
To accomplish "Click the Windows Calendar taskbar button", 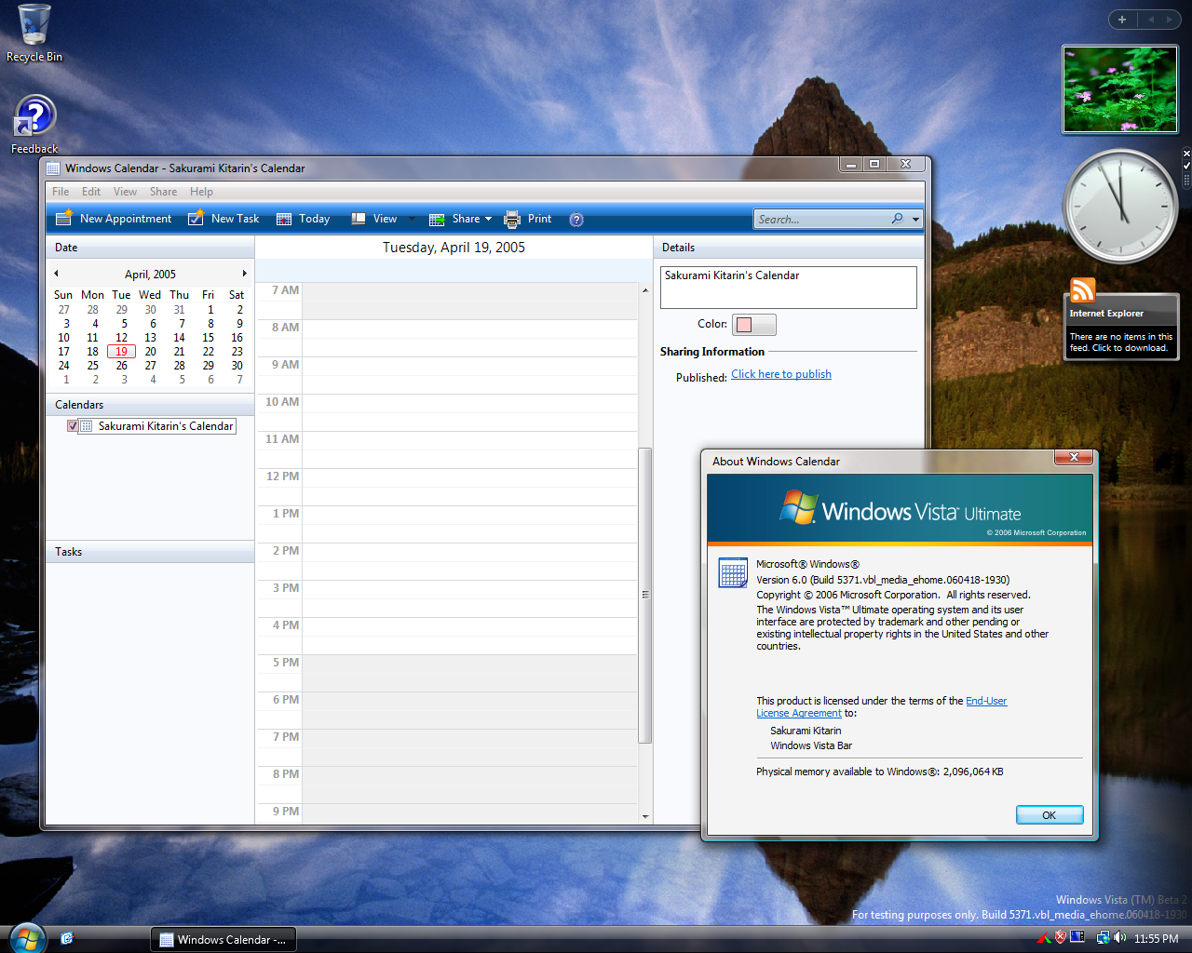I will click(223, 939).
